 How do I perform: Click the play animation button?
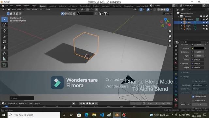(90, 103)
